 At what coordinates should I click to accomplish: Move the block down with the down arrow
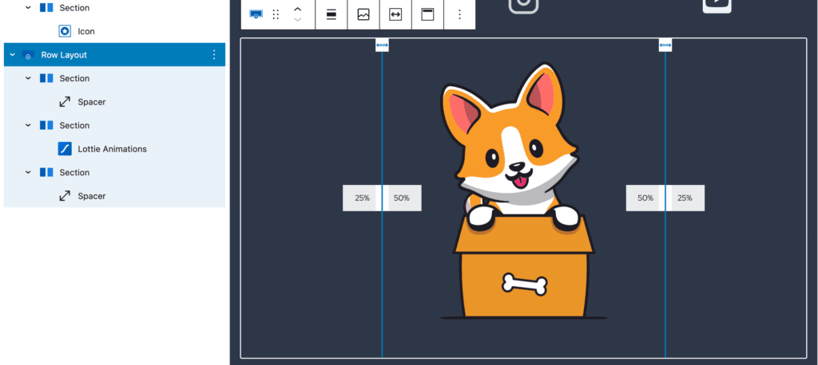(297, 20)
